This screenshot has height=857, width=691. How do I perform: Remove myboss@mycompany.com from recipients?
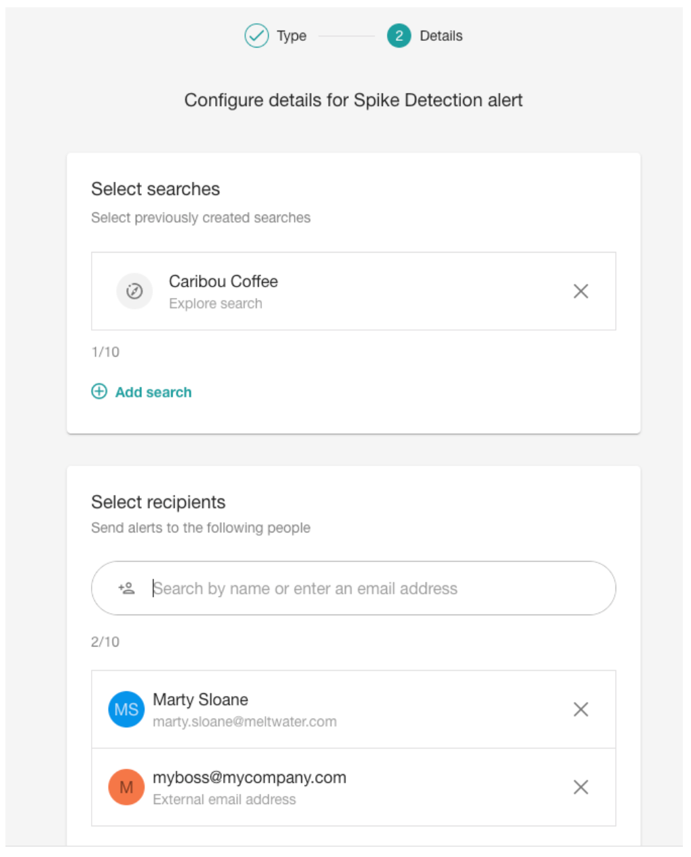580,787
